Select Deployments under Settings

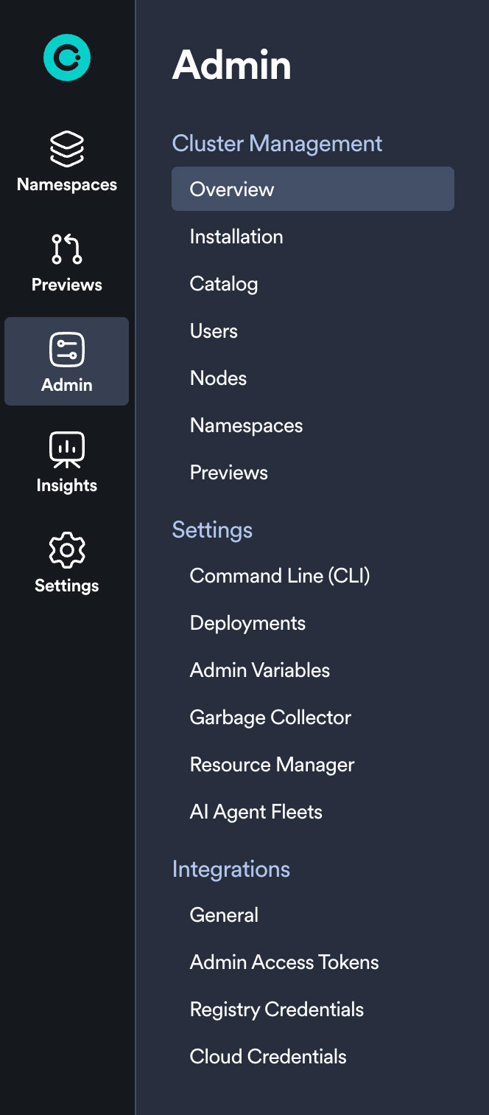[247, 622]
